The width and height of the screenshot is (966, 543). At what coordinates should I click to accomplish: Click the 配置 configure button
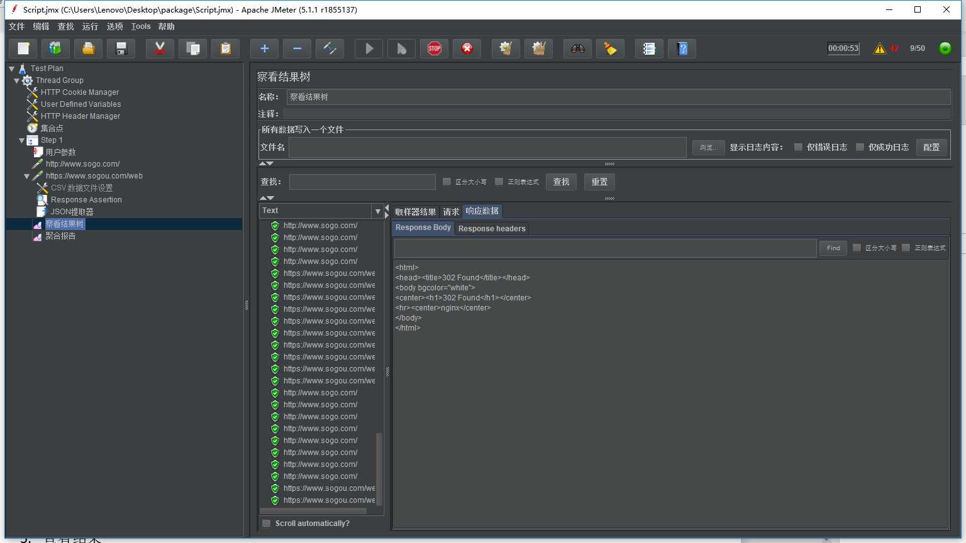point(931,147)
